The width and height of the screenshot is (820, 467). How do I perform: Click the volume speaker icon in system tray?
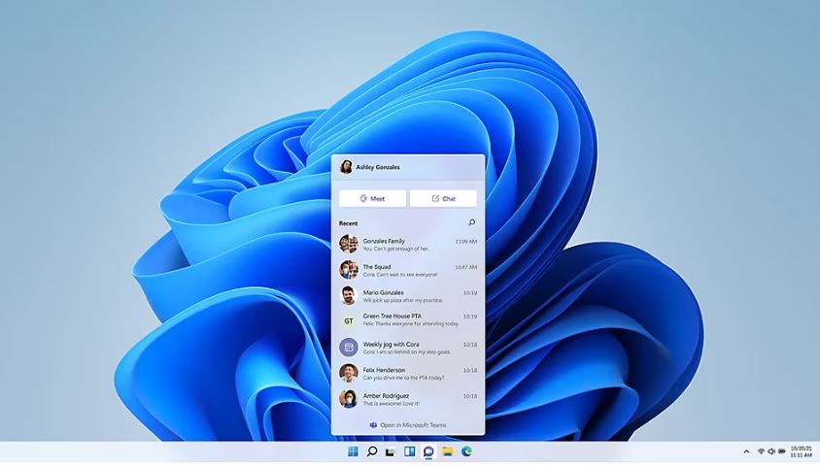click(x=771, y=451)
